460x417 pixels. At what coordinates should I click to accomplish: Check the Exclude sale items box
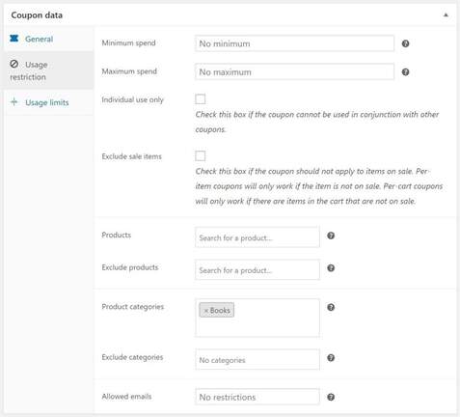[x=201, y=155]
